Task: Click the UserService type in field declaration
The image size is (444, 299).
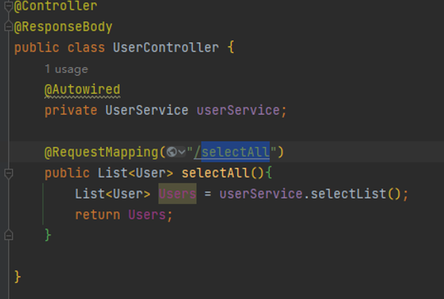Action: click(147, 110)
